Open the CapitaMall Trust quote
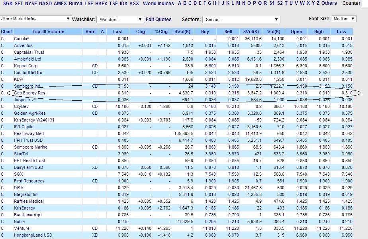368x239 pixels. click(29, 52)
